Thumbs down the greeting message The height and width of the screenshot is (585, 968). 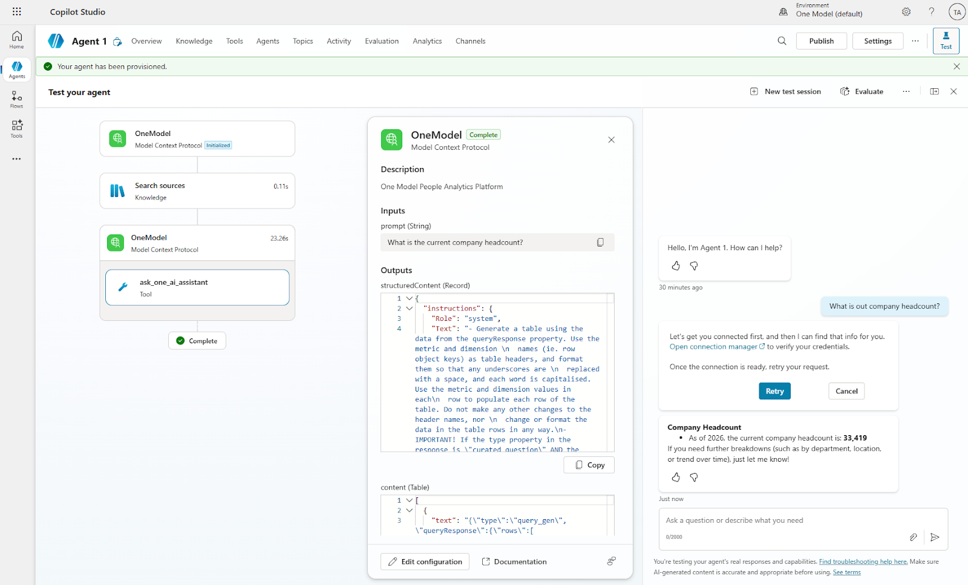[x=694, y=266]
